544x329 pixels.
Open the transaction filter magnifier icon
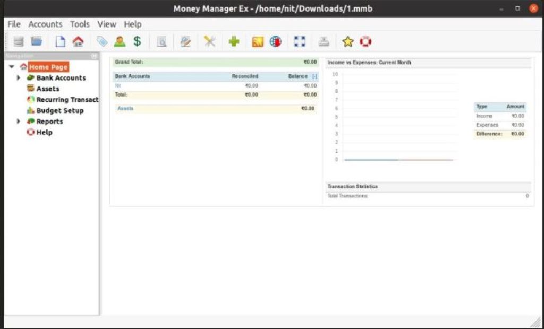[x=161, y=41]
